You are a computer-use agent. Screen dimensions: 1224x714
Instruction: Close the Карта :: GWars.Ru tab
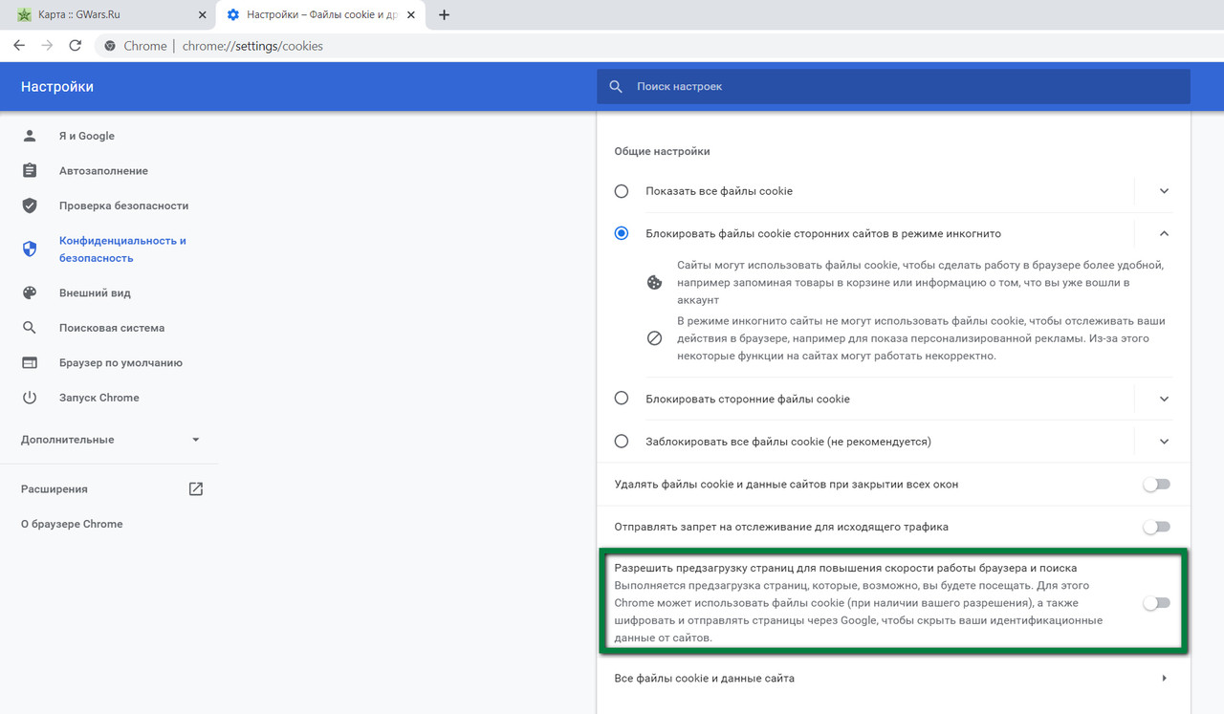click(x=201, y=14)
